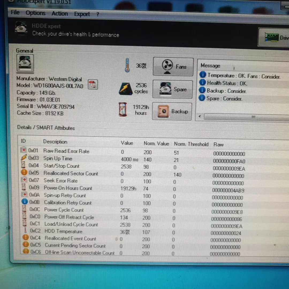Image resolution: width=289 pixels, height=289 pixels.
Task: Click the hard drive icon under General
Action: coord(25,63)
